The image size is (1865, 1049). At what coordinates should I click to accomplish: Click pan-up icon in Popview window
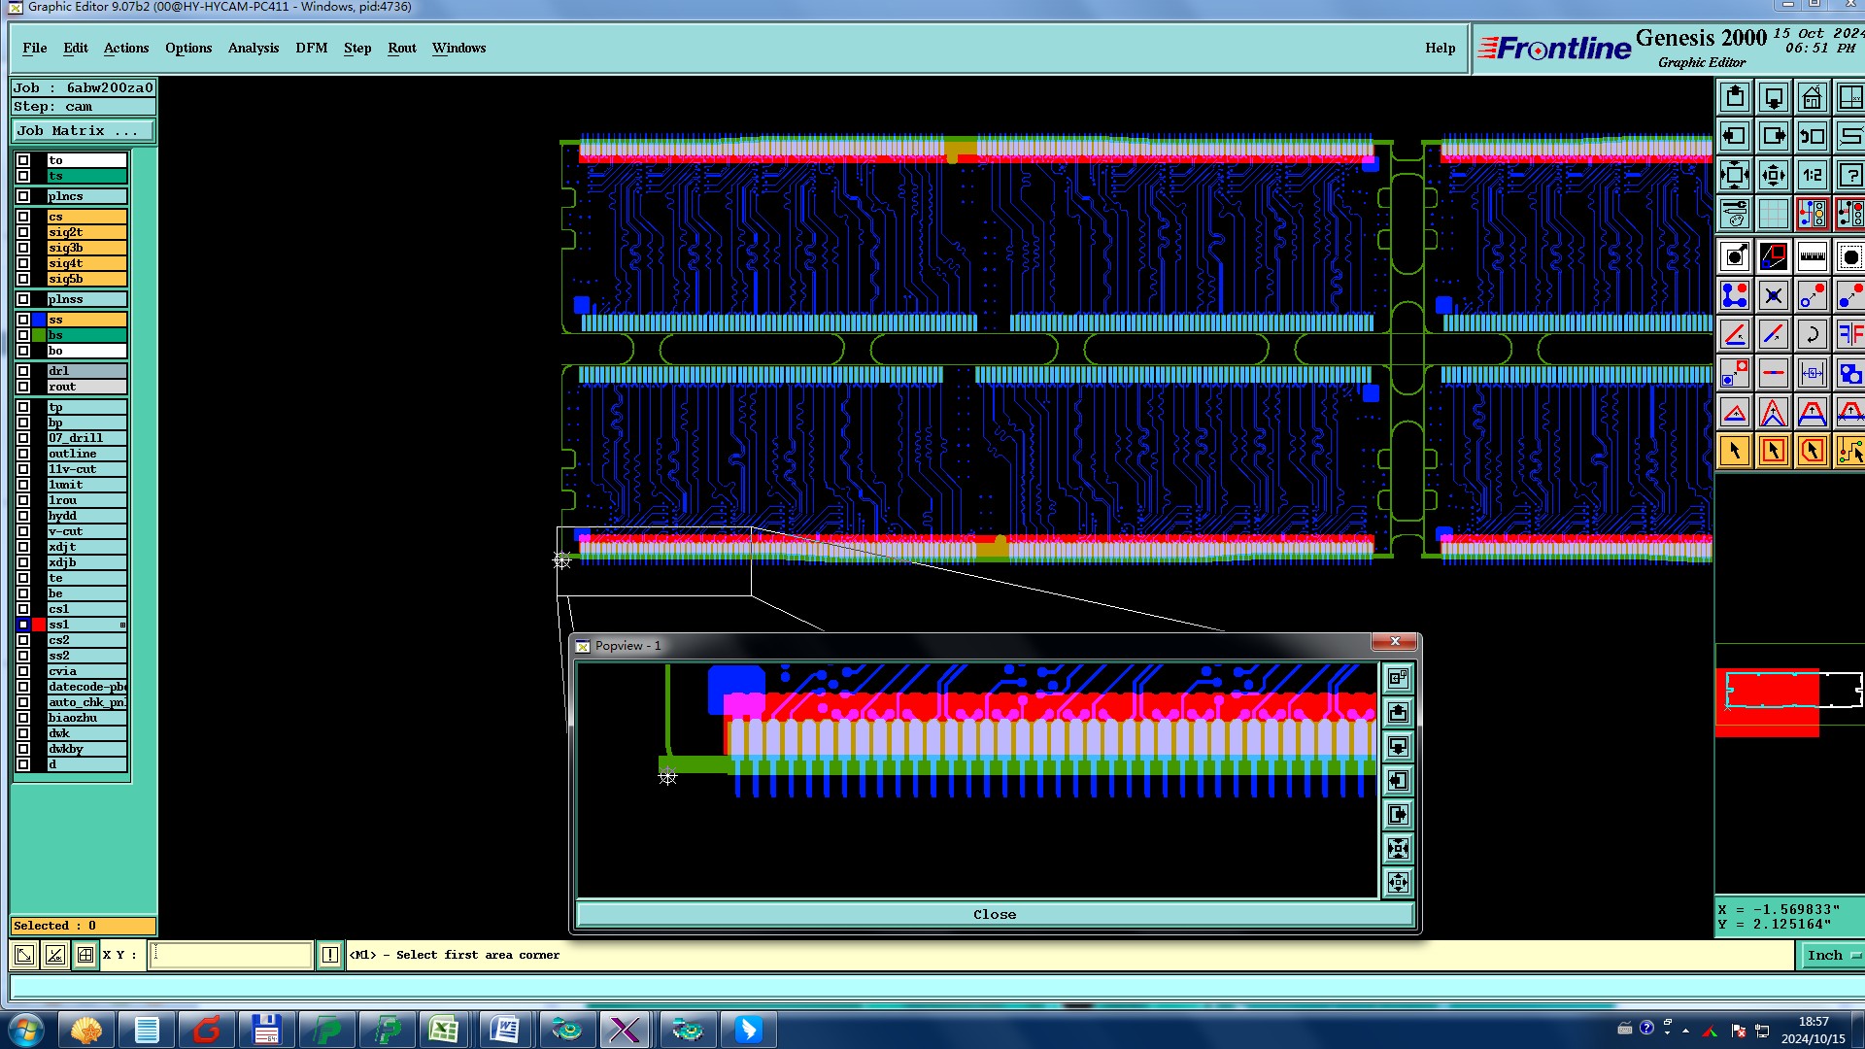pos(1398,713)
